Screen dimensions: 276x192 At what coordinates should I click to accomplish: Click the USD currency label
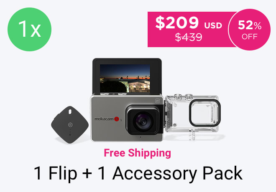213,25
